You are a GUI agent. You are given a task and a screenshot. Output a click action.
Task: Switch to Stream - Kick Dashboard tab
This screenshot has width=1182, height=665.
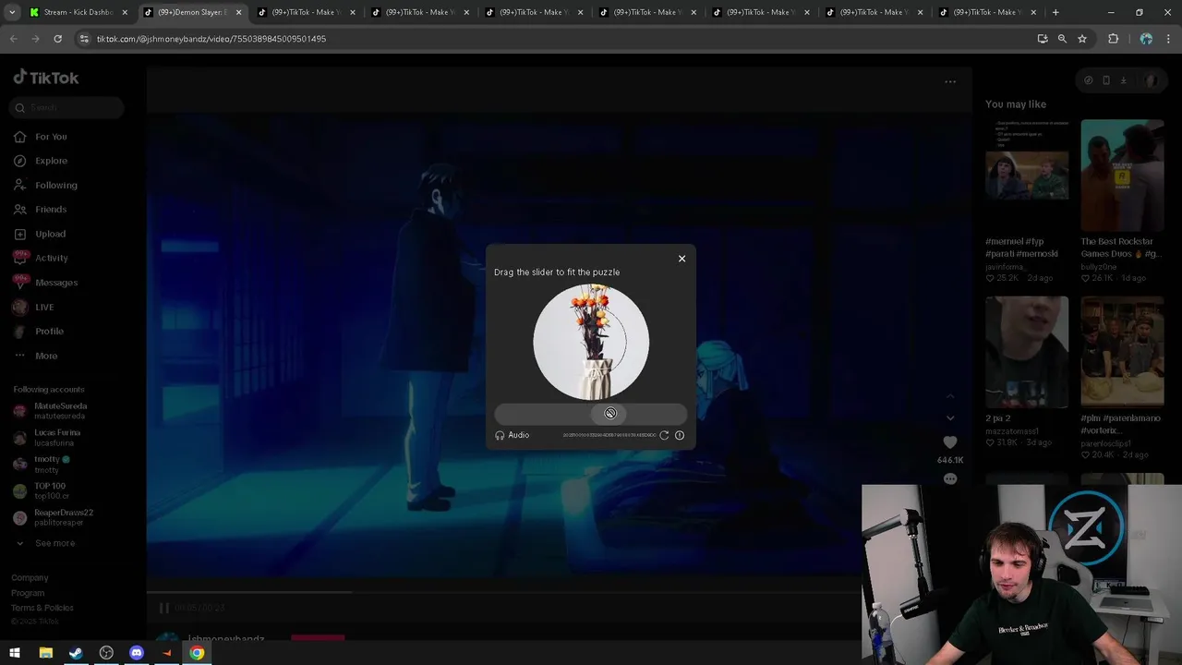(78, 12)
